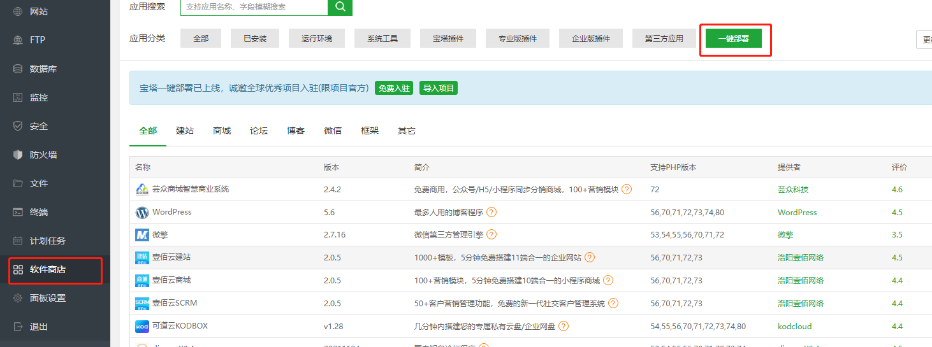932x347 pixels.
Task: Click the 芸众商城智慧商业系统 name text
Action: (x=191, y=189)
